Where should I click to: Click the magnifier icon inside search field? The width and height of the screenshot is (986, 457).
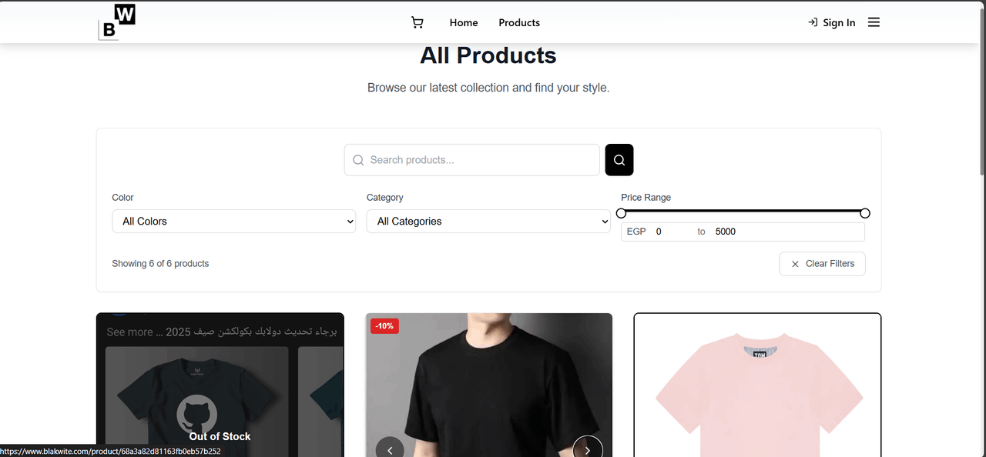point(358,160)
